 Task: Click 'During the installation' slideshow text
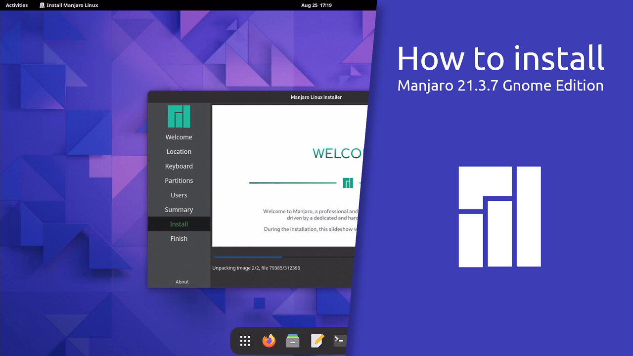click(x=310, y=229)
